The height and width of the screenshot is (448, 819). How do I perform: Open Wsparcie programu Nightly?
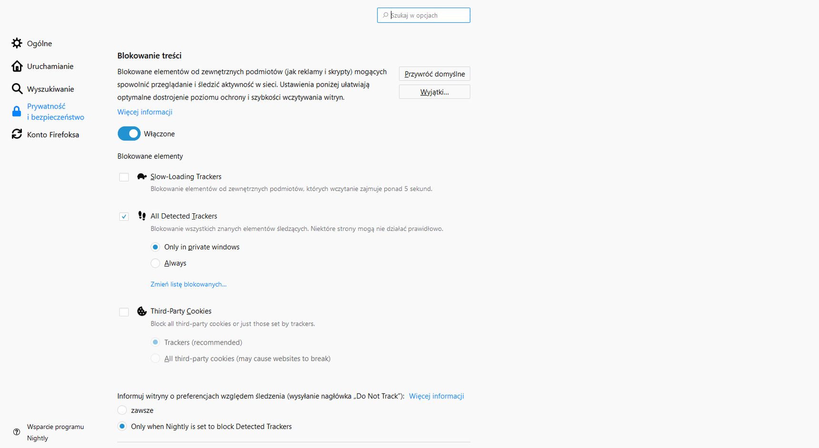[55, 432]
